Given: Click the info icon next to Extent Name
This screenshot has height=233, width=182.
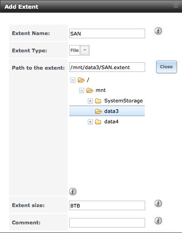Looking at the screenshot, I should point(158,31).
